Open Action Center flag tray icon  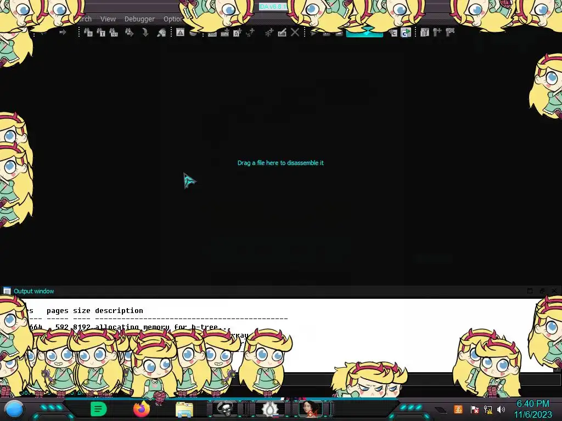[475, 409]
